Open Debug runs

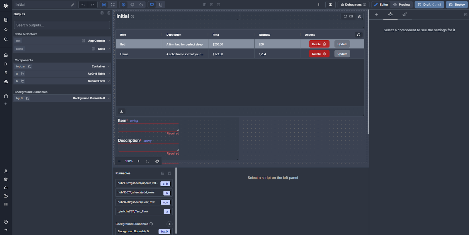click(x=354, y=5)
